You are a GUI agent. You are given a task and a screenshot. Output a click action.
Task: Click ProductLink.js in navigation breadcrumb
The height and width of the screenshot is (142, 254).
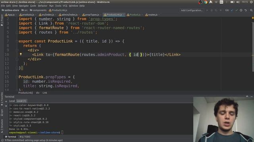tap(58, 10)
